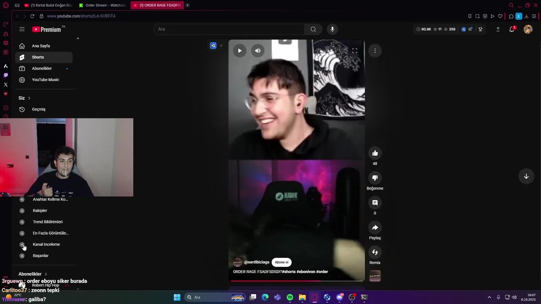This screenshot has height=304, width=541.
Task: Open Discord from the taskbar
Action: 339,297
